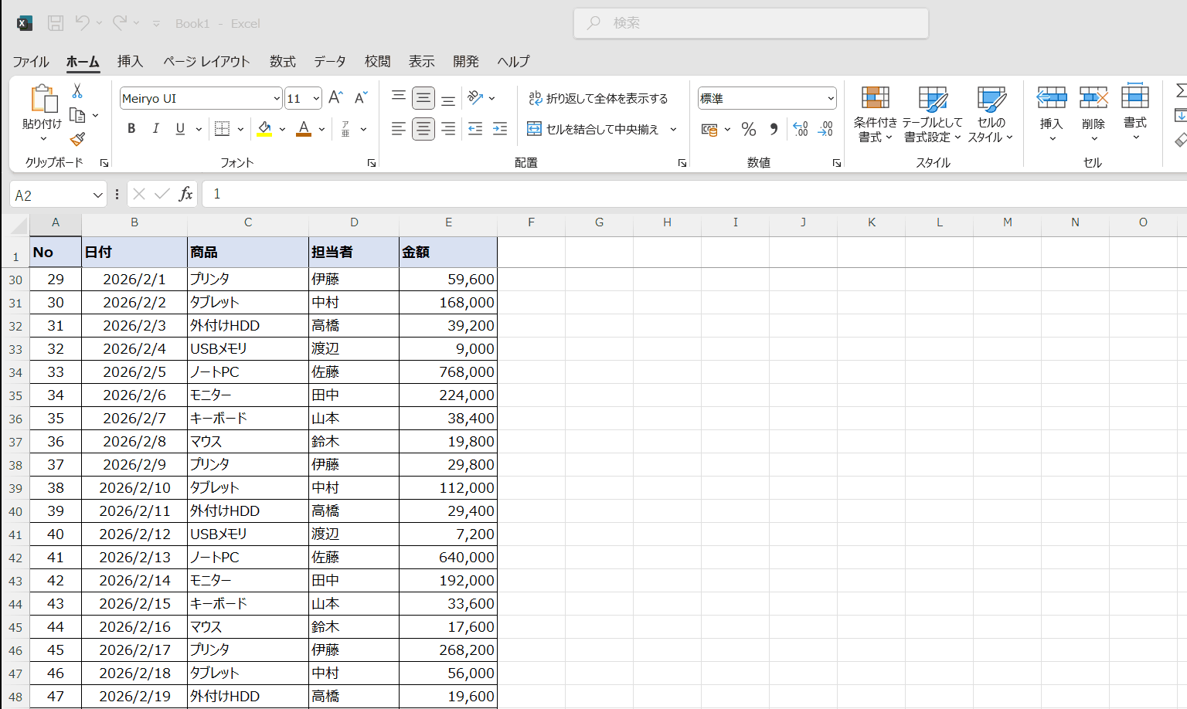
Task: Apply the yellow fill color
Action: [264, 129]
